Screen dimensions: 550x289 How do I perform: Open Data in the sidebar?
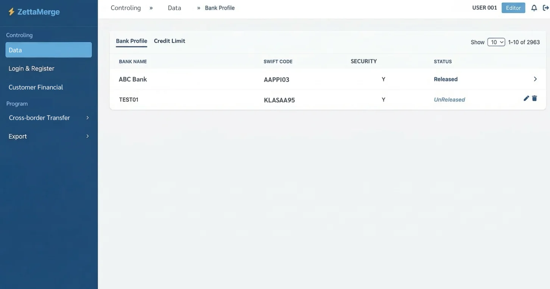pyautogui.click(x=48, y=50)
